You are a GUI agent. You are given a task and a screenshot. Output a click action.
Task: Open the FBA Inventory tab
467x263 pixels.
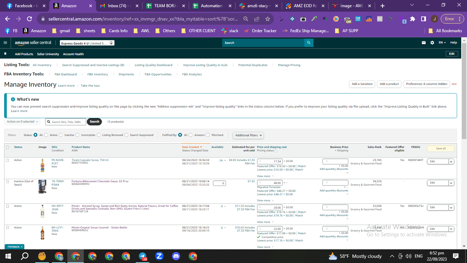click(x=98, y=74)
